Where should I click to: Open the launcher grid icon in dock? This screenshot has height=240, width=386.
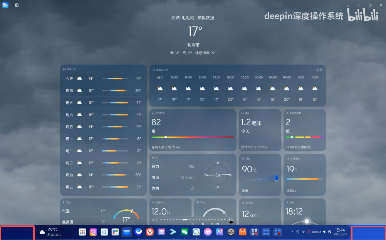pyautogui.click(x=82, y=232)
